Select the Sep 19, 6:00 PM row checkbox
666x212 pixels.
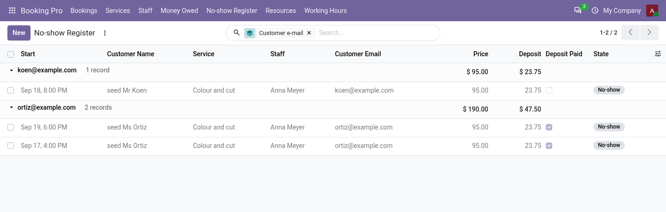pos(11,127)
